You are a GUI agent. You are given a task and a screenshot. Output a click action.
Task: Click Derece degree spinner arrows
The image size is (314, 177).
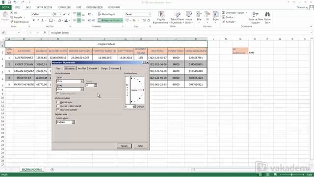pos(134,107)
